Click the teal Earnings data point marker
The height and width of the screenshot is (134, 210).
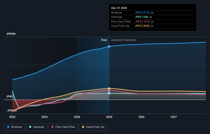109,93
